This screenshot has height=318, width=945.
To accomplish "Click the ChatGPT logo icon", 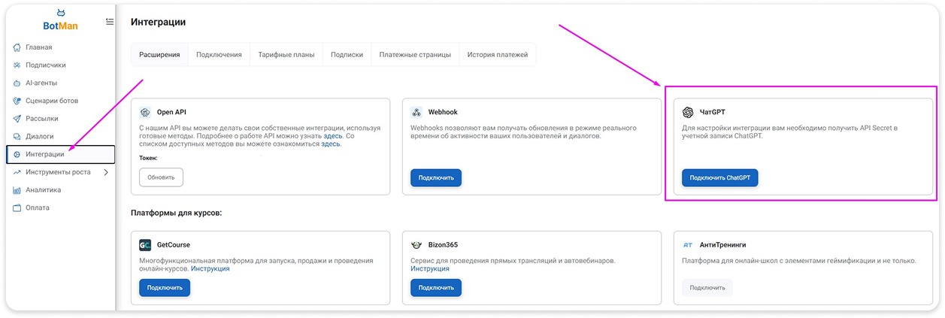I will (x=688, y=112).
